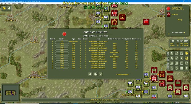Open the Play menu
The width and height of the screenshot is (191, 104).
pos(5,3)
